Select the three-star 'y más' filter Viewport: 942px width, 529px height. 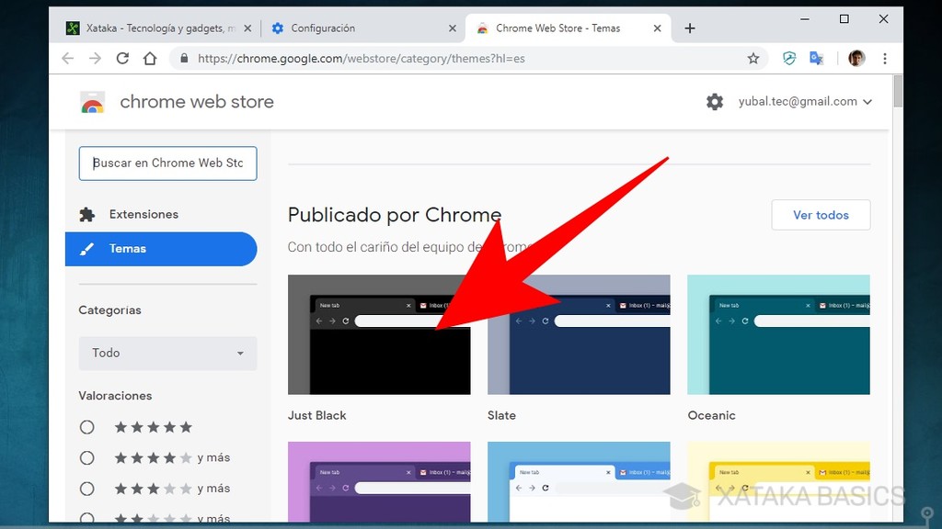87,488
